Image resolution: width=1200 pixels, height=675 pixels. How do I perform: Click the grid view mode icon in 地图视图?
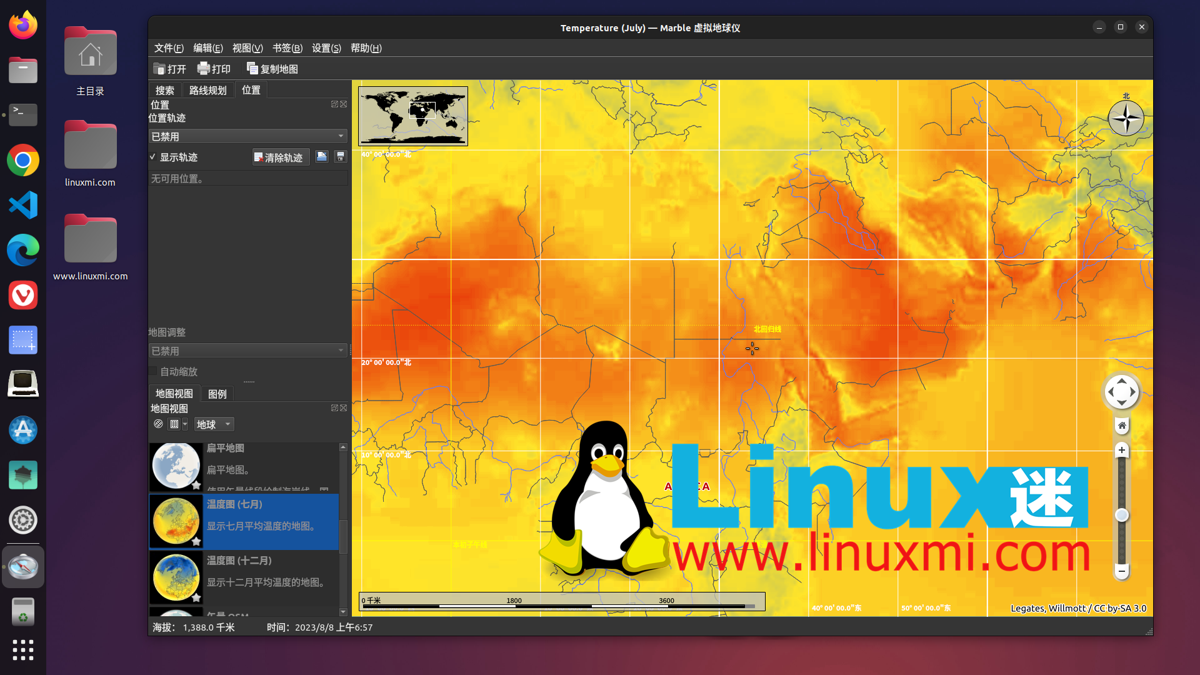tap(174, 424)
